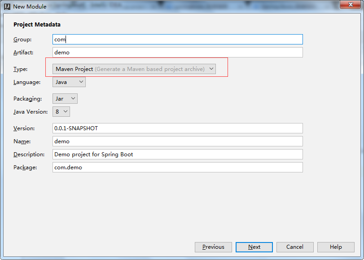Viewport: 364px width, 260px height.
Task: Go back with the Previous button
Action: 213,247
